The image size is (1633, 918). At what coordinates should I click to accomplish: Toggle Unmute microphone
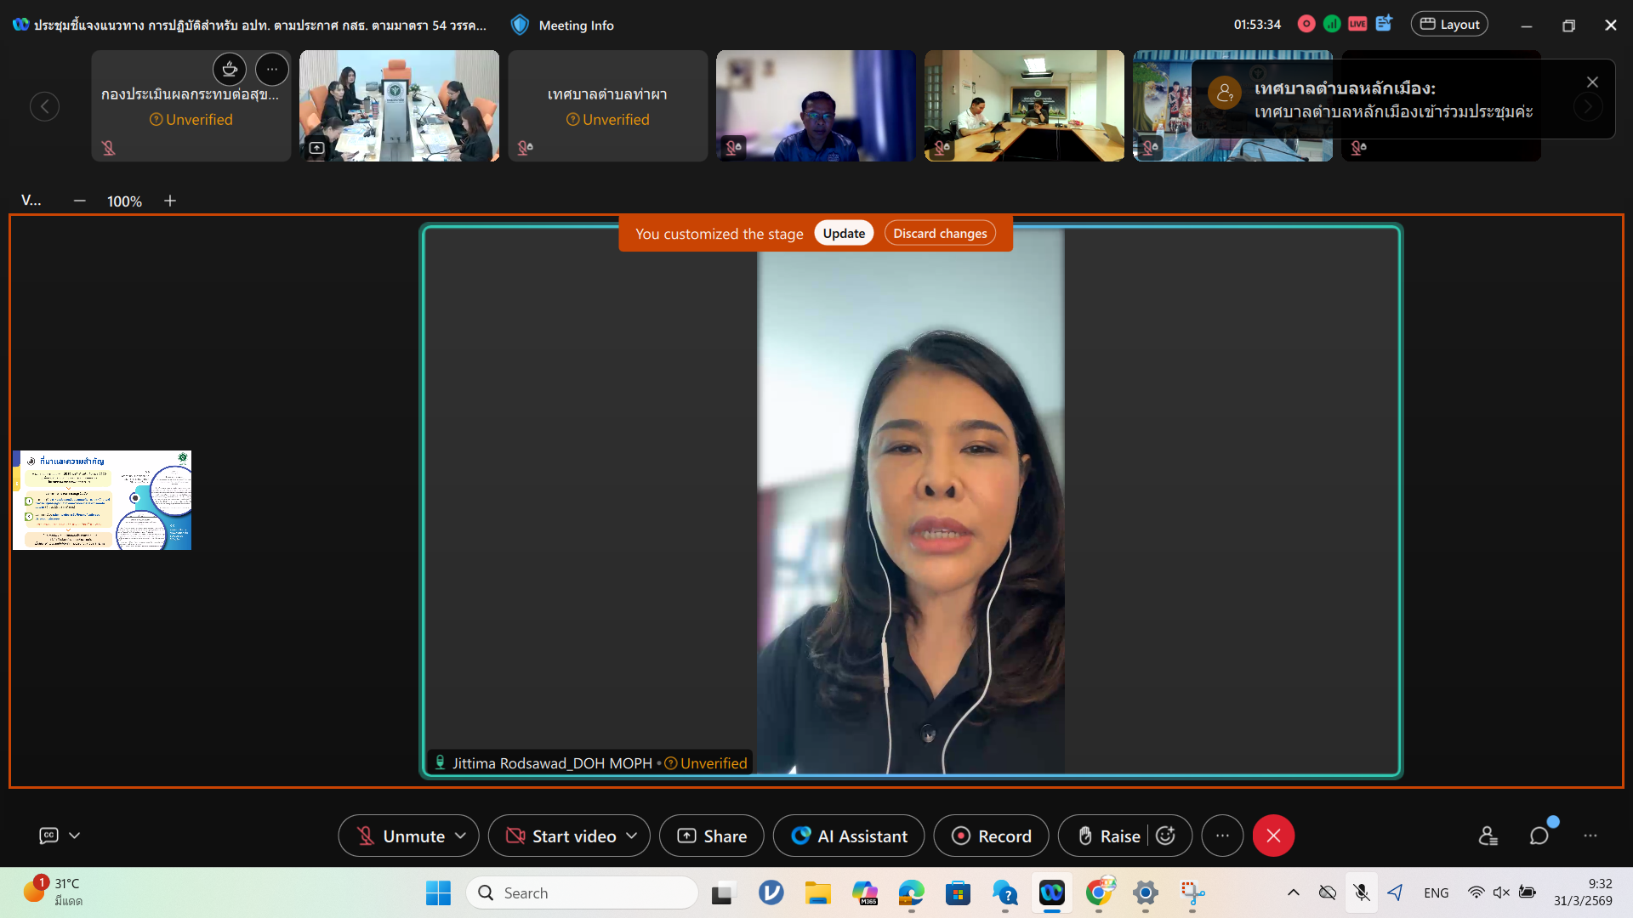tap(400, 836)
